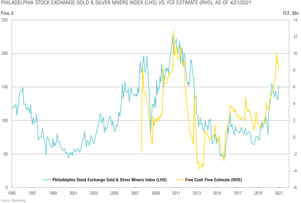Viewport: 301px width, 203px height.
Task: Click the 1995 x-axis label
Action: pyautogui.click(x=12, y=193)
